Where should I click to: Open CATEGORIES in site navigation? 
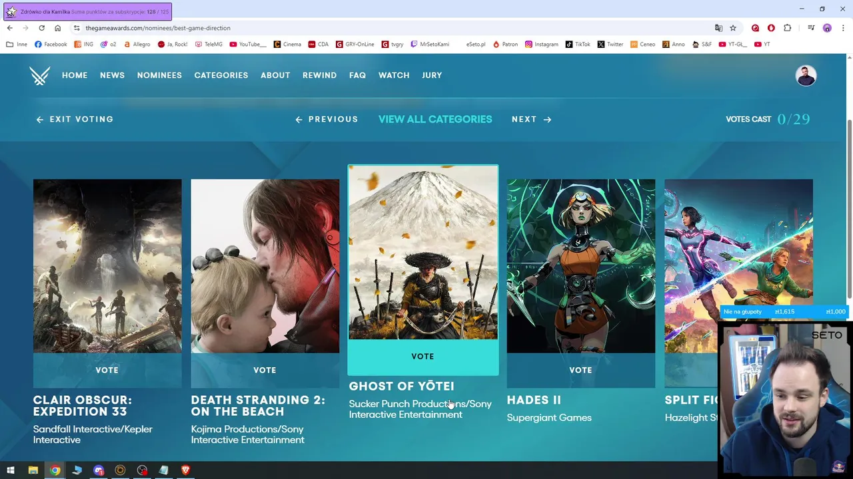coord(221,75)
